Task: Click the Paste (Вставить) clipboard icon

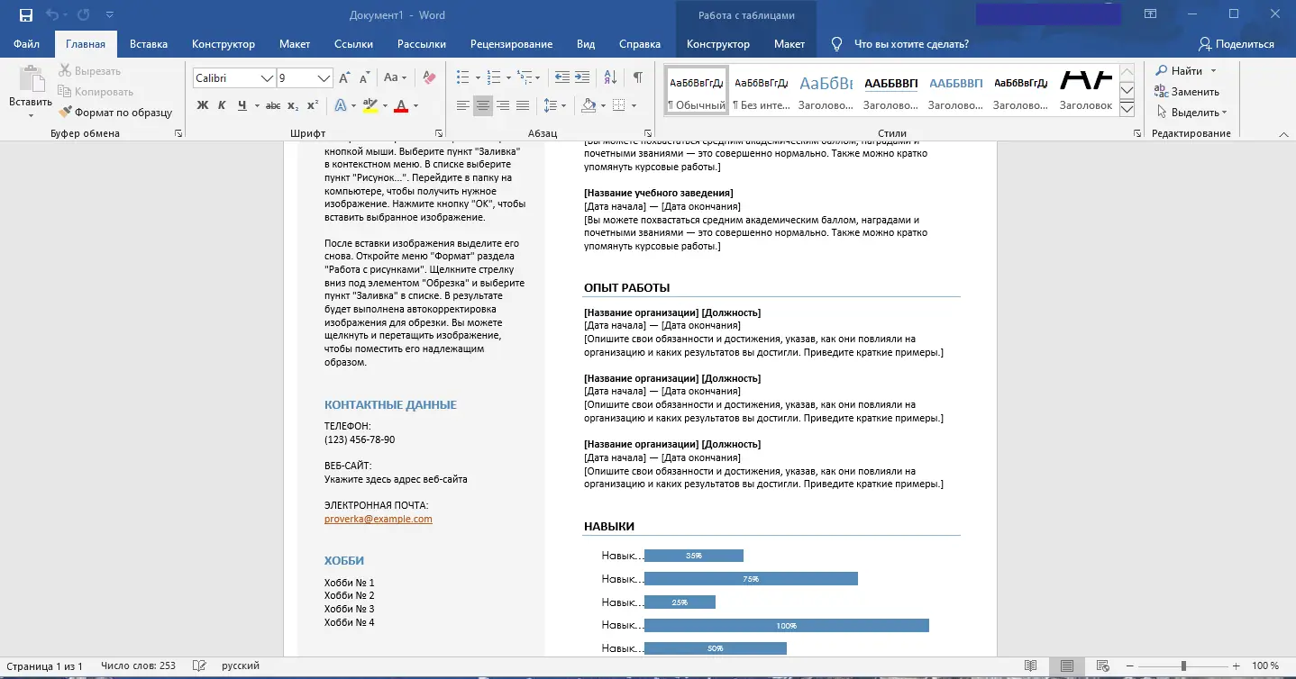Action: 31,80
